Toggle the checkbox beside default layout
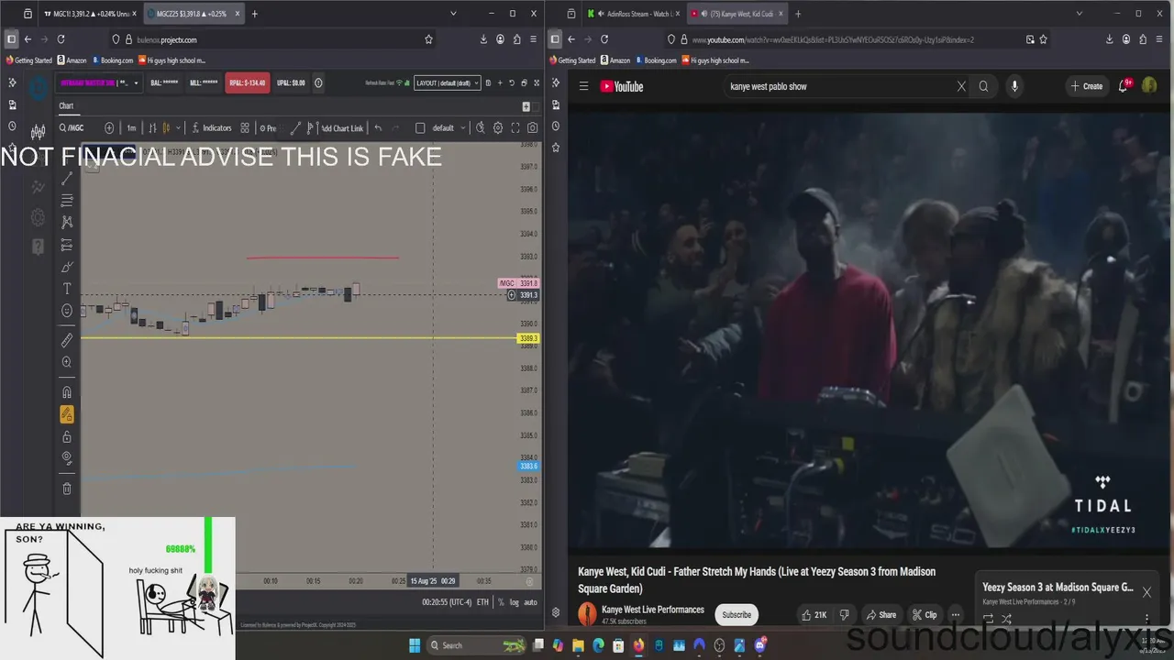 pos(420,128)
